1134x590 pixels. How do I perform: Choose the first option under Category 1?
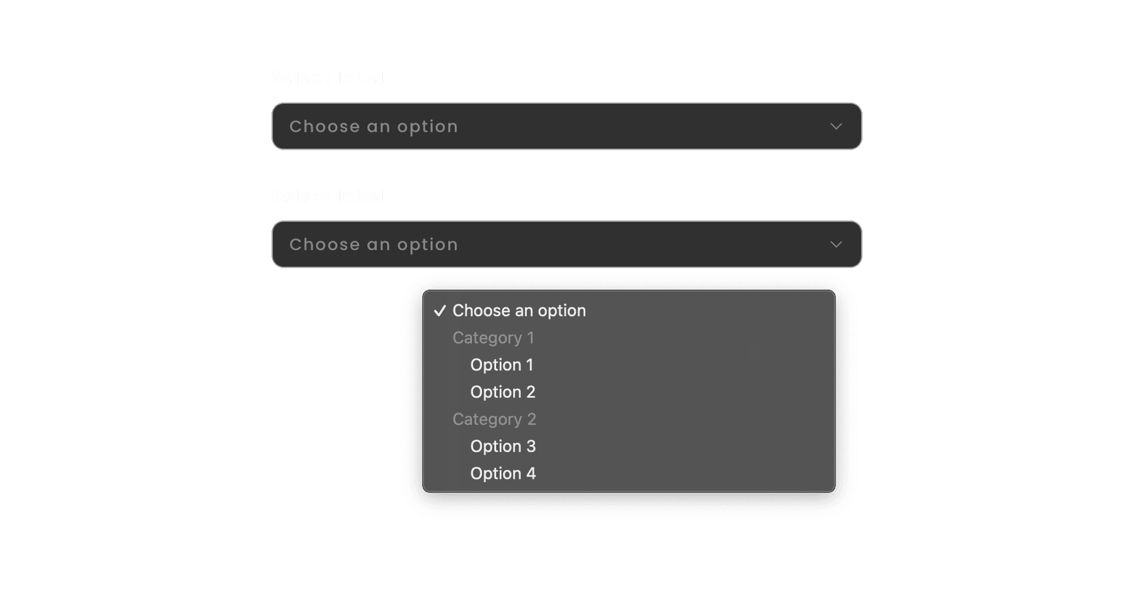[x=502, y=365]
